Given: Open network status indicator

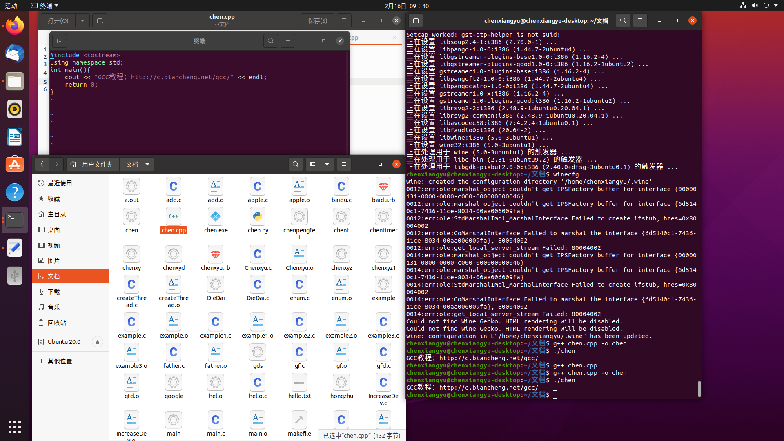Looking at the screenshot, I should [x=743, y=5].
